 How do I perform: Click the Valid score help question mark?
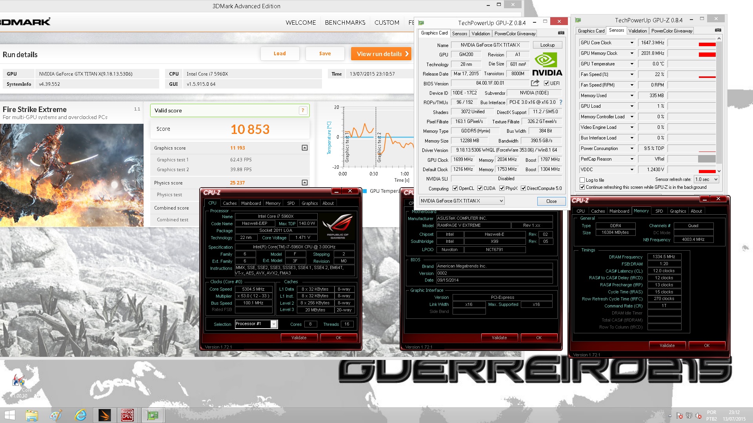[x=303, y=110]
